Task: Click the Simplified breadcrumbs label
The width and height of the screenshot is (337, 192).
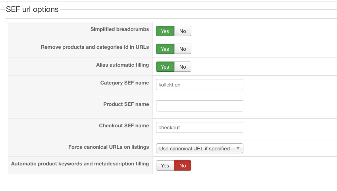Action: click(119, 29)
